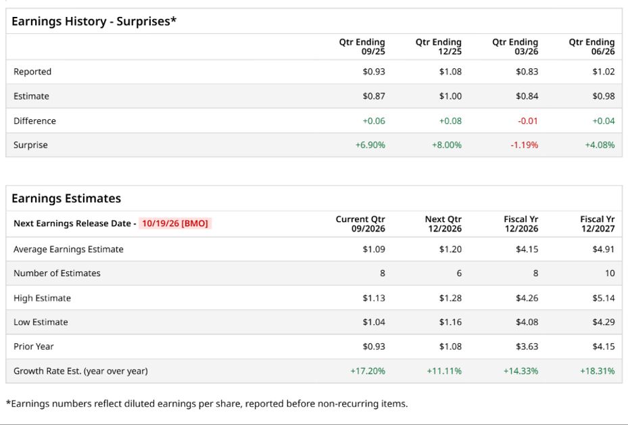Select the Qtr Ending 12/25 column header
This screenshot has height=425, width=628.
[439, 47]
